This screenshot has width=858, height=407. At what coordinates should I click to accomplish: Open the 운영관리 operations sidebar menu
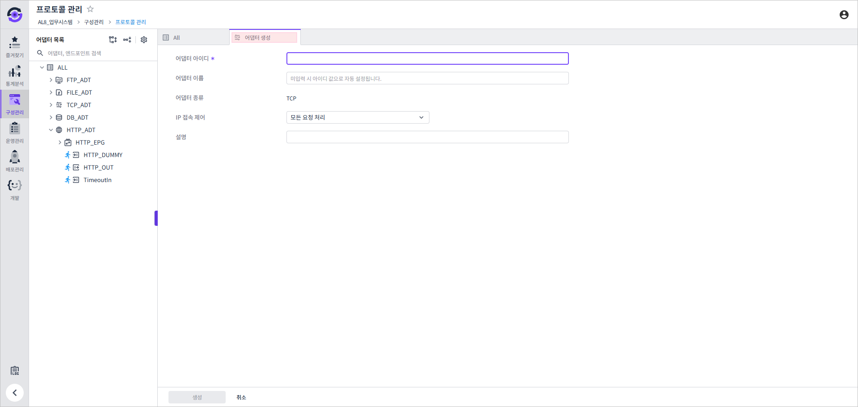click(x=15, y=133)
